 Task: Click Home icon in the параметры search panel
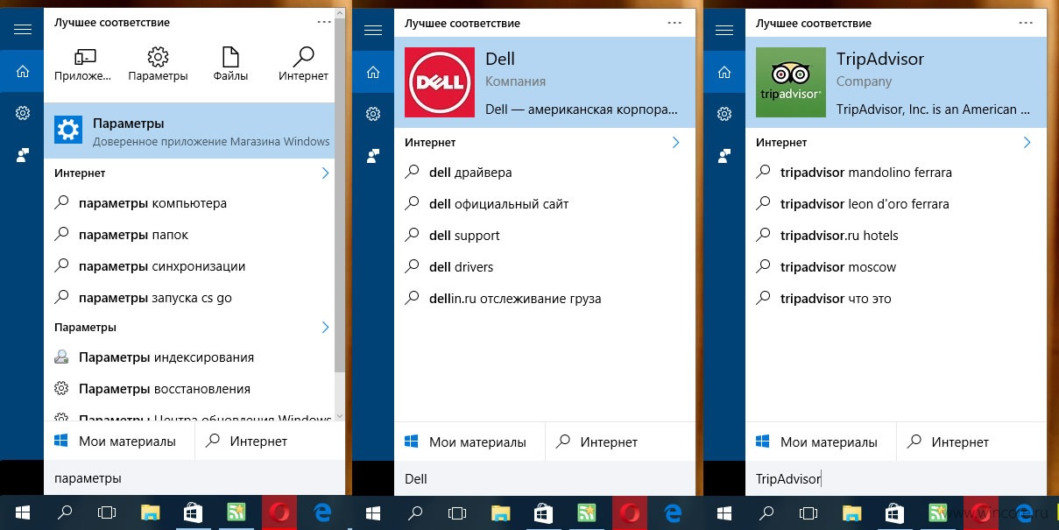(x=22, y=72)
